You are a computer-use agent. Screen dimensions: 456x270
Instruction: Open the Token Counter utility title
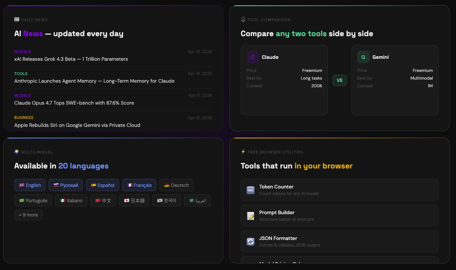pos(276,187)
